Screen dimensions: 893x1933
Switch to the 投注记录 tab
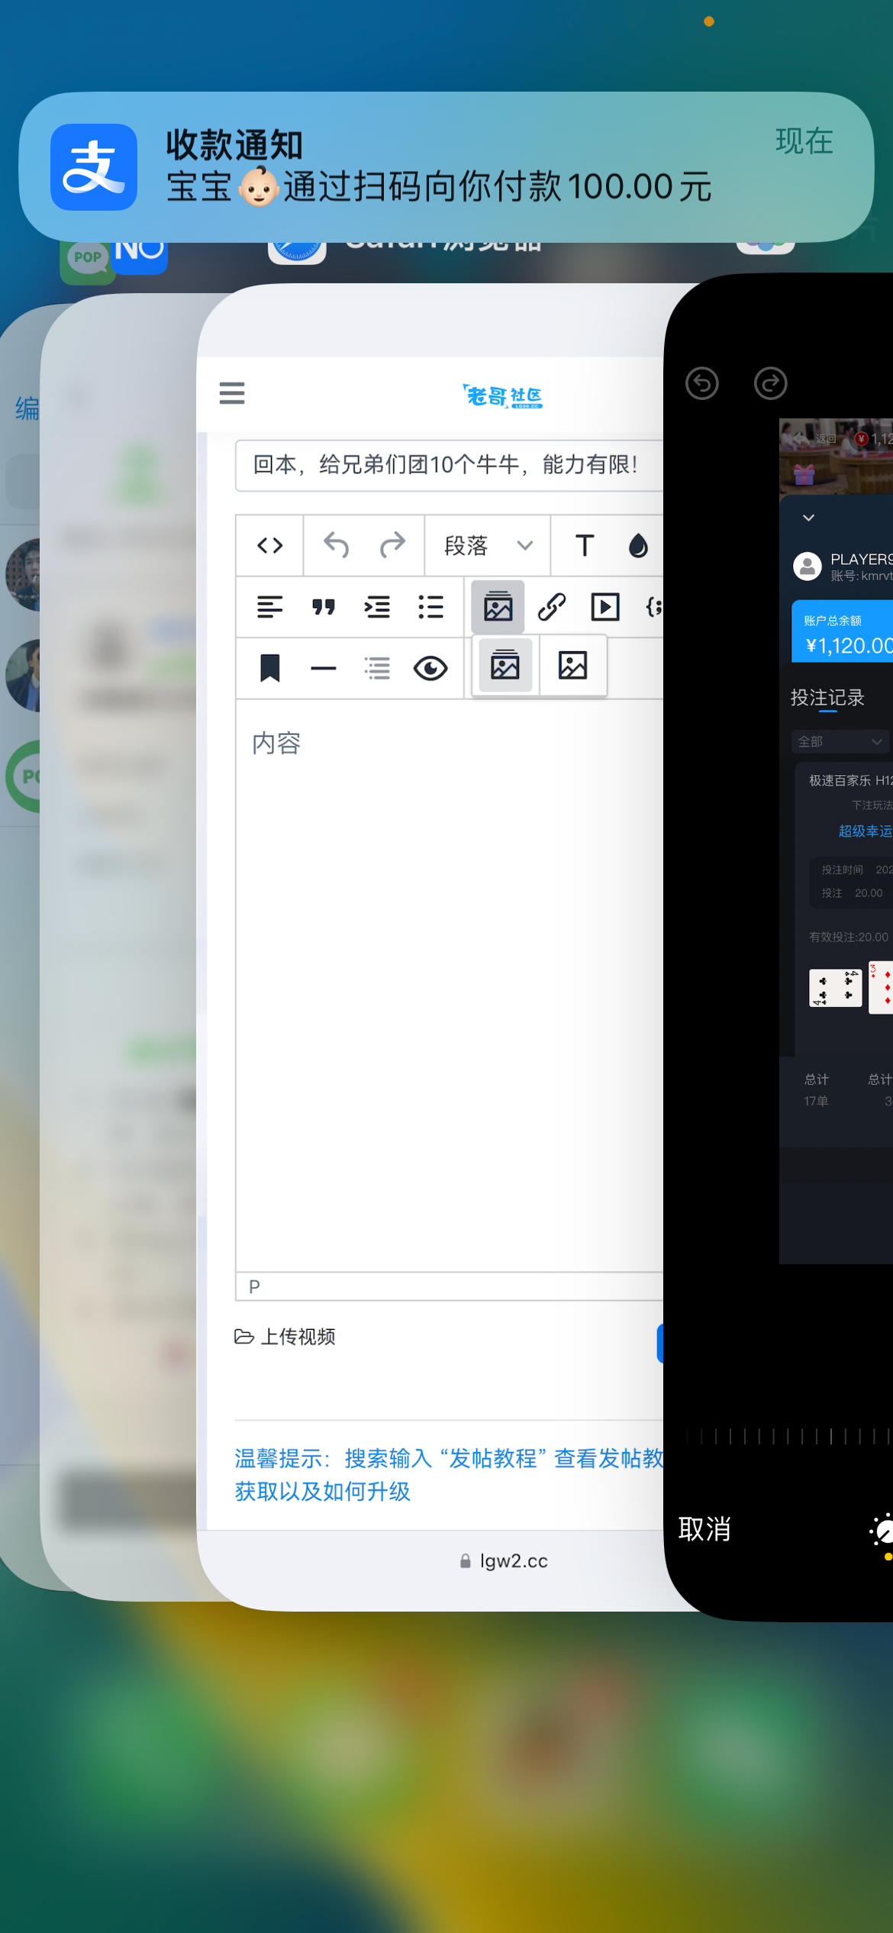827,698
